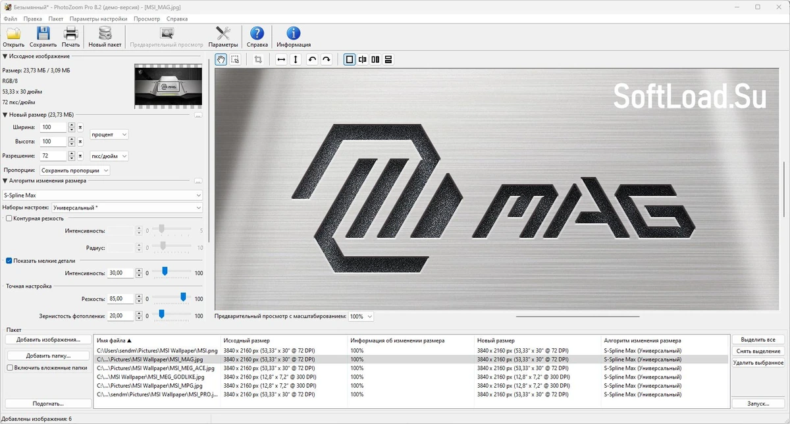Click the Разрешение input field
The height and width of the screenshot is (424, 790).
tap(53, 156)
